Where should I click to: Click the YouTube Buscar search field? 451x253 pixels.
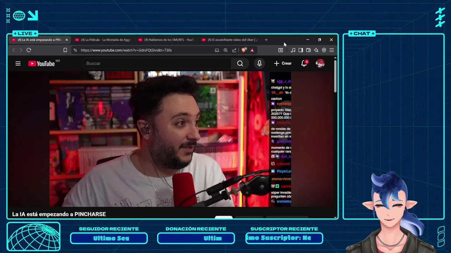(156, 64)
